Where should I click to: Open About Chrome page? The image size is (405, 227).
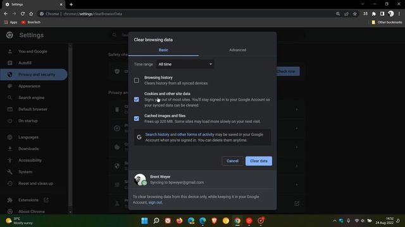point(32,211)
